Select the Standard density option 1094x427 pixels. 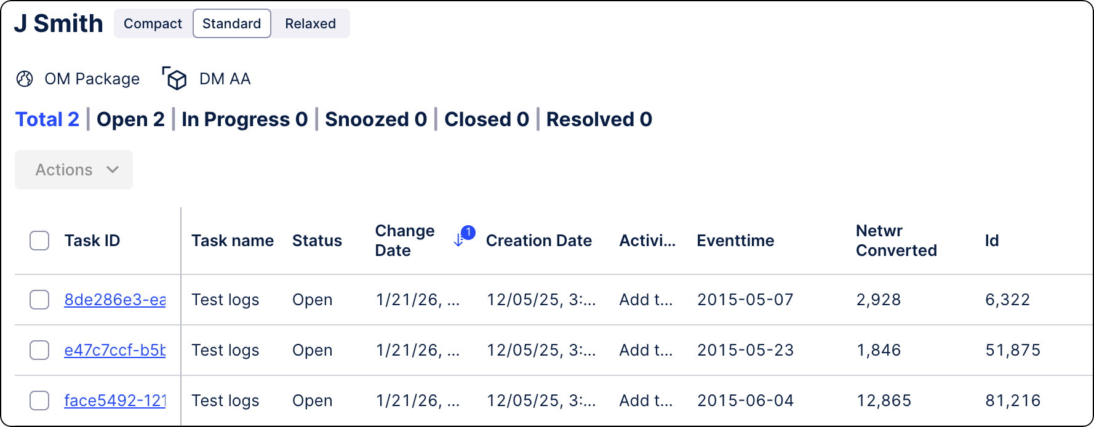click(x=231, y=23)
